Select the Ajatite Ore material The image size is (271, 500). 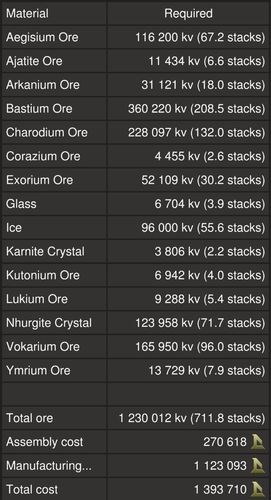[34, 61]
